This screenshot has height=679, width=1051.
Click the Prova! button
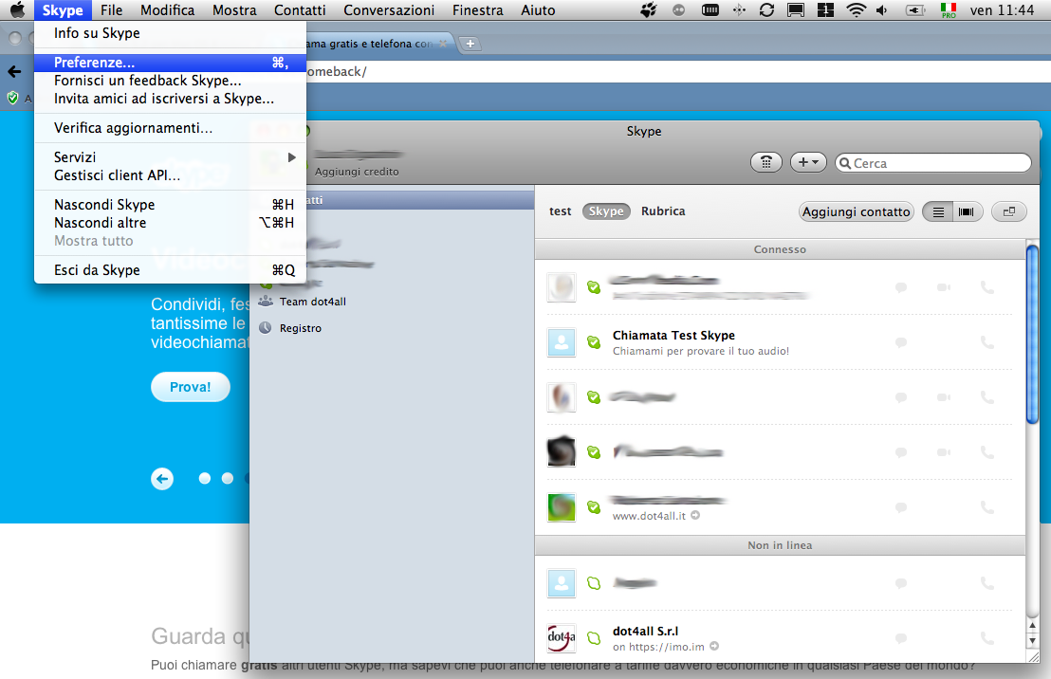coord(190,387)
